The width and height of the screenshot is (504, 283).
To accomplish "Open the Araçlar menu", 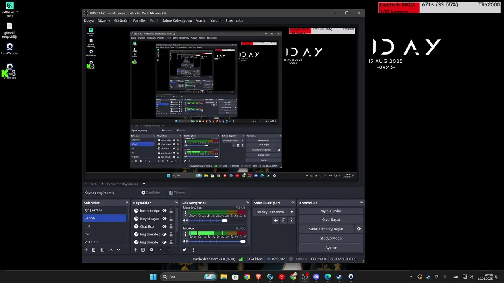I will click(x=201, y=20).
